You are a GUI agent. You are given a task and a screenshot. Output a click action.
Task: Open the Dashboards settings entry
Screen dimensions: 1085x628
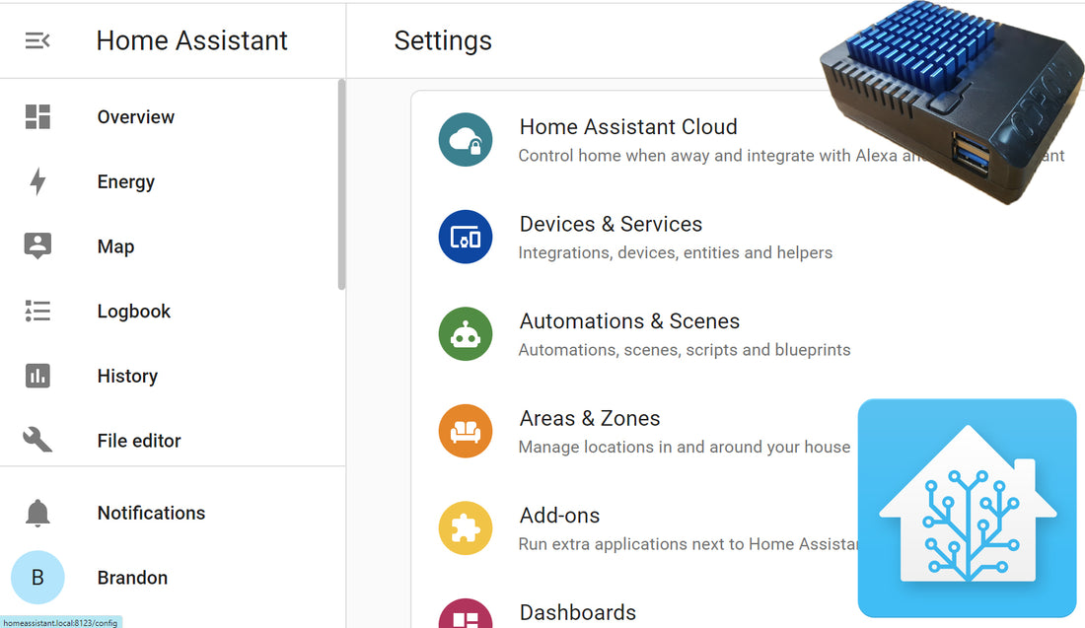coord(578,612)
